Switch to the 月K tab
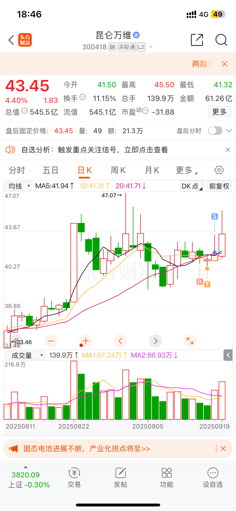Viewport: 236px width, 511px height. [x=152, y=170]
